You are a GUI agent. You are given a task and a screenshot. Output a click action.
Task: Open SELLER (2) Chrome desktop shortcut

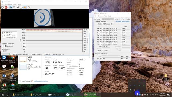(x=13, y=59)
